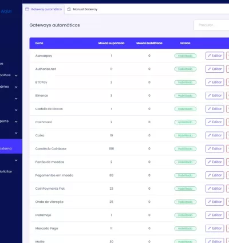Select the Cadeia de blocos row name
This screenshot has width=229, height=243.
click(x=49, y=109)
